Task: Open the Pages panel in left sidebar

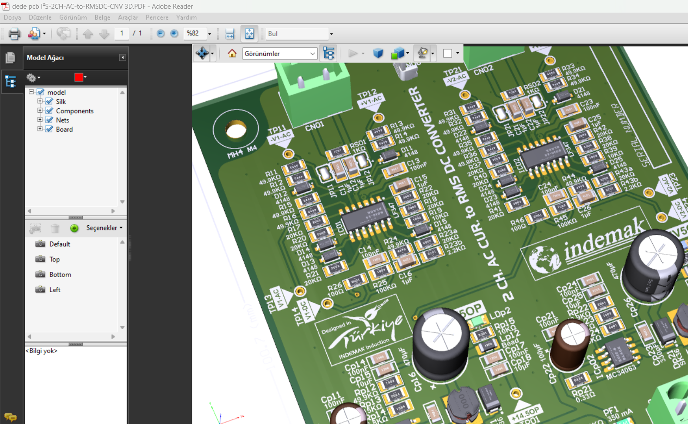Action: pyautogui.click(x=10, y=57)
